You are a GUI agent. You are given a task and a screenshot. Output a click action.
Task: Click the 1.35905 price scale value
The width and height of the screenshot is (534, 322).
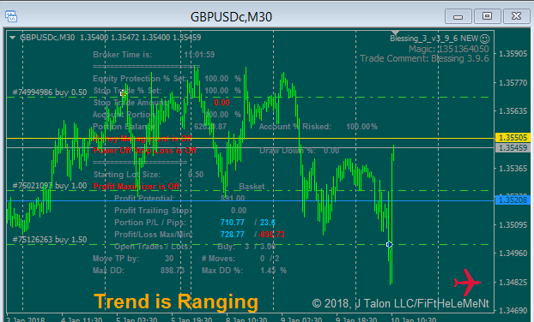pos(513,54)
